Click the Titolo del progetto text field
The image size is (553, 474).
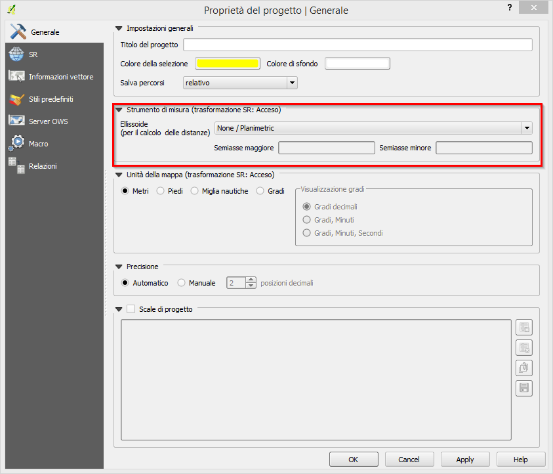(x=358, y=45)
